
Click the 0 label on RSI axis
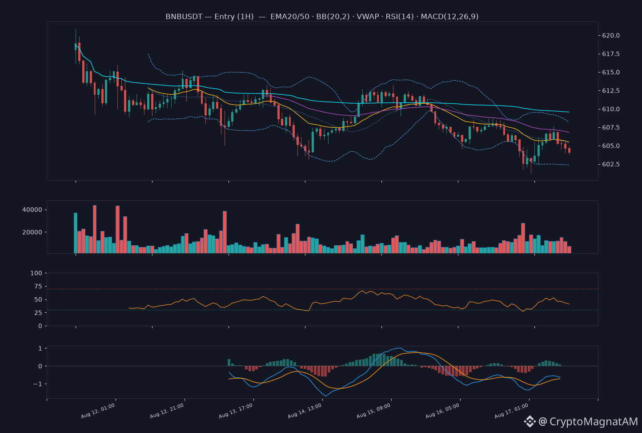pyautogui.click(x=40, y=326)
